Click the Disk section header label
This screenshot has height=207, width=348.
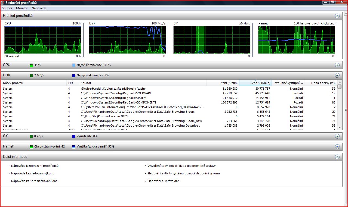pyautogui.click(x=7, y=75)
